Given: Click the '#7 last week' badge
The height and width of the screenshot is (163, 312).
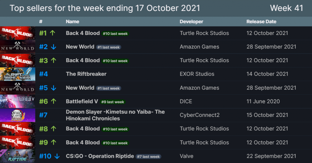Looking at the screenshot, I should (x=148, y=157).
